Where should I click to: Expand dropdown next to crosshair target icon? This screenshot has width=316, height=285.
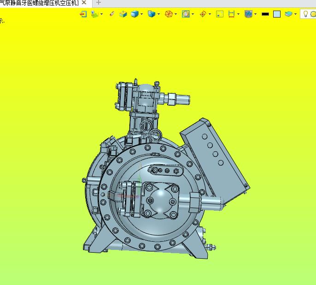coord(210,14)
